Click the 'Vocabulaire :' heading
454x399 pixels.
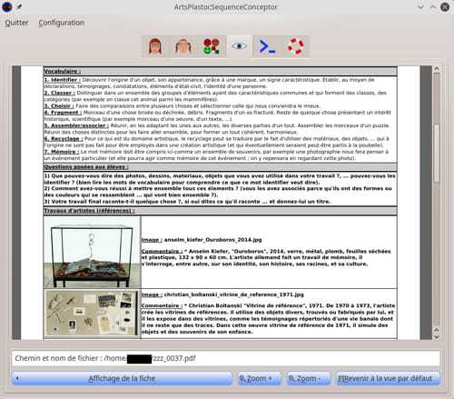pyautogui.click(x=62, y=71)
